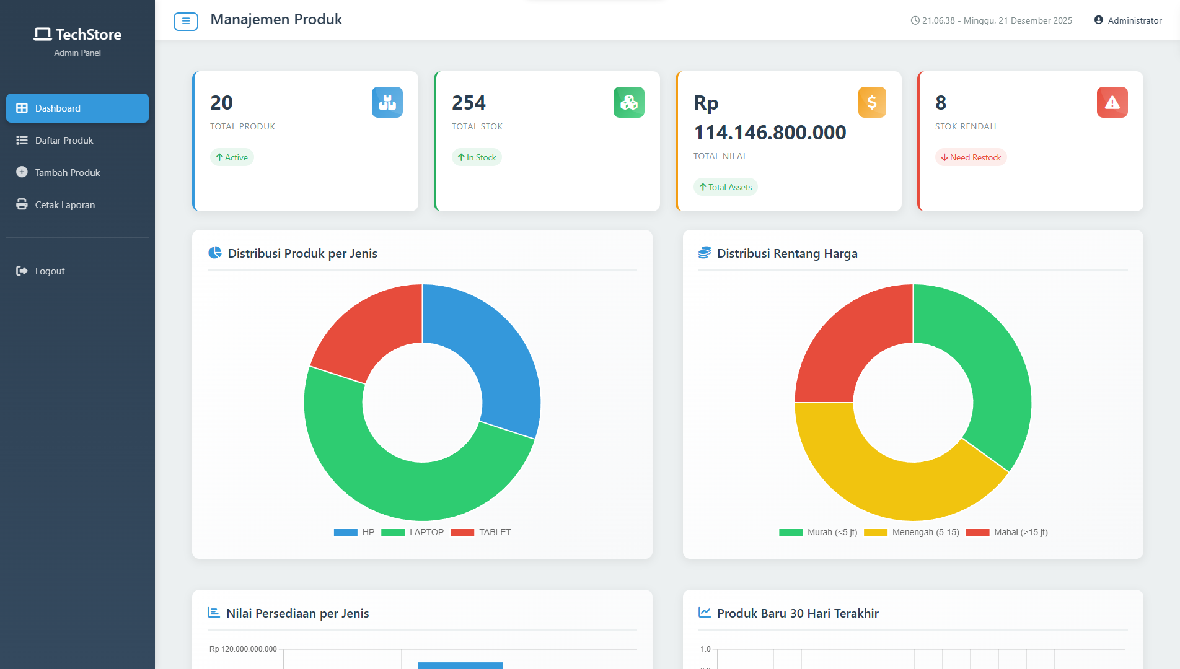Screen dimensions: 1180x669
Task: Click the Administrator user profile icon
Action: (x=1098, y=20)
